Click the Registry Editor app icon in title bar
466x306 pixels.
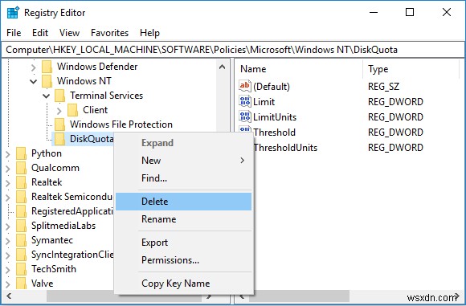click(13, 13)
